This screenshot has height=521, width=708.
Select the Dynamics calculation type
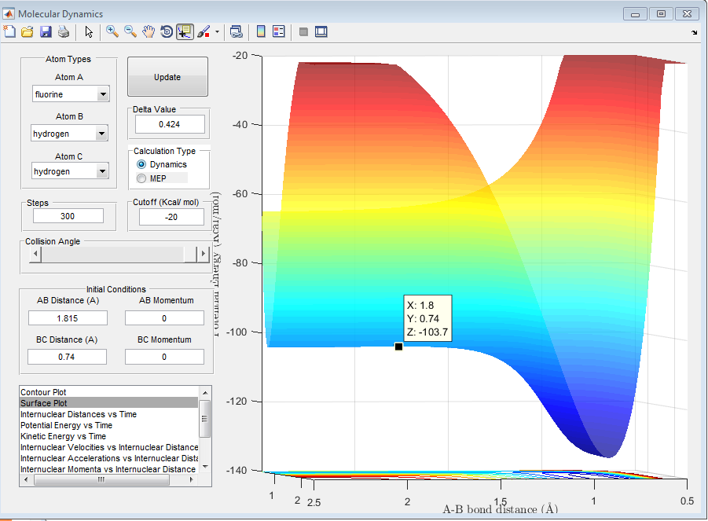pyautogui.click(x=141, y=164)
